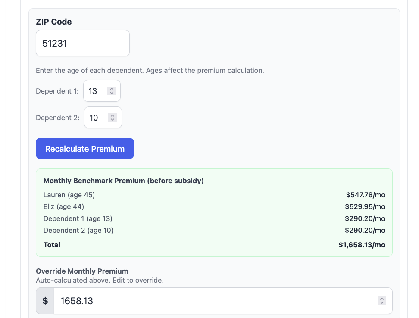This screenshot has height=318, width=419.
Task: Select the premium value 1658.13
Action: [77, 301]
